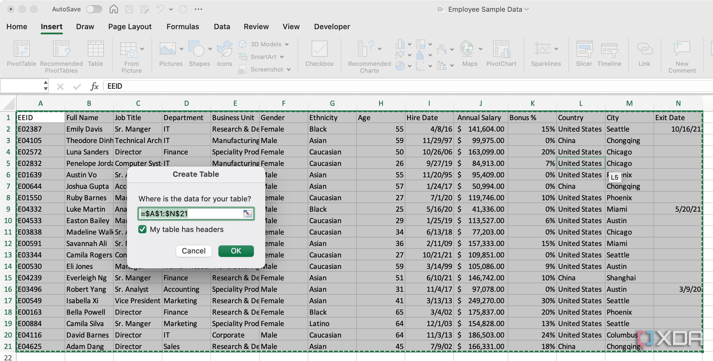Add a New Comment
The width and height of the screenshot is (713, 361).
682,57
